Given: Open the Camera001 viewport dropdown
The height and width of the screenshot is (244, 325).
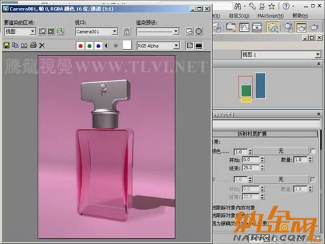Looking at the screenshot, I should (97, 32).
